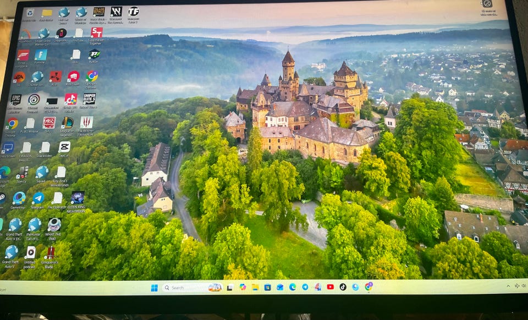
Task: Open the WHAT THE PAK shortcut
Action: pyautogui.click(x=54, y=224)
